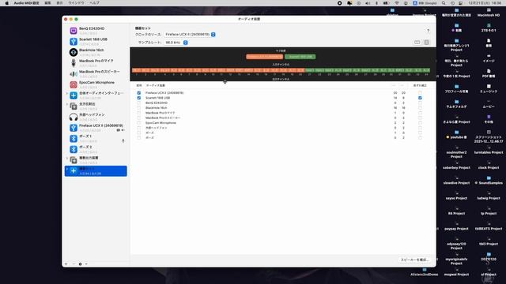Viewport: 506px width, 284px height.
Task: Select the MacBook Pro speaker device icon
Action: [74, 73]
